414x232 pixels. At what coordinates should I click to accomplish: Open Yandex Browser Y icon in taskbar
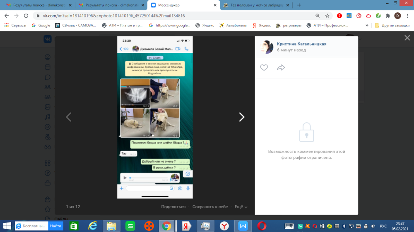[x=224, y=226]
